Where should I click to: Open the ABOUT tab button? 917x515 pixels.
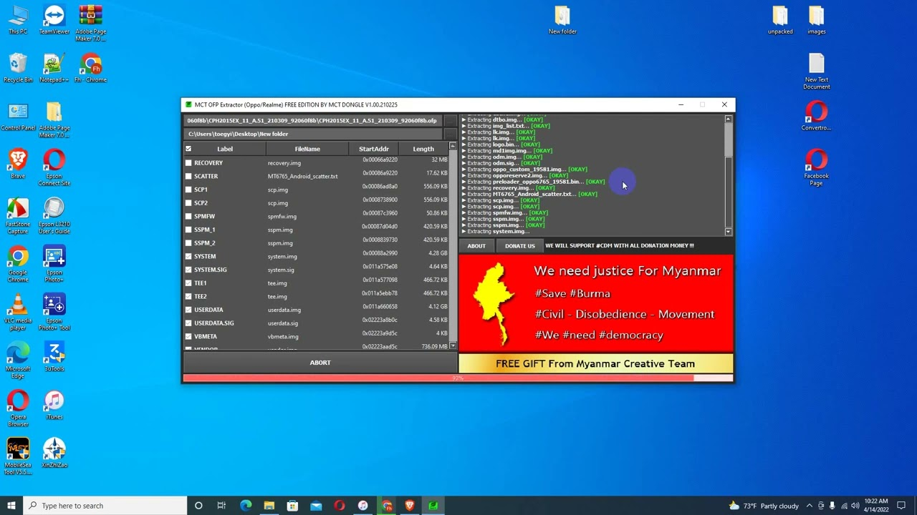476,246
